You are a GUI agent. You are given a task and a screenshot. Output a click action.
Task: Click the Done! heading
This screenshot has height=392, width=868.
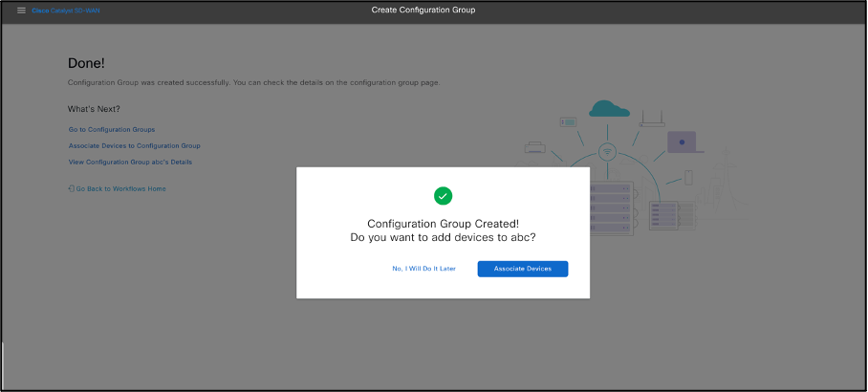pyautogui.click(x=86, y=62)
